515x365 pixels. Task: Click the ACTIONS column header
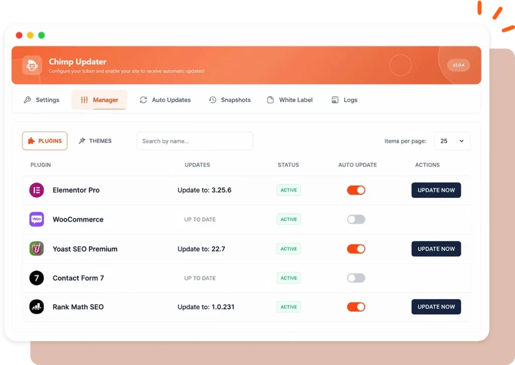click(427, 165)
